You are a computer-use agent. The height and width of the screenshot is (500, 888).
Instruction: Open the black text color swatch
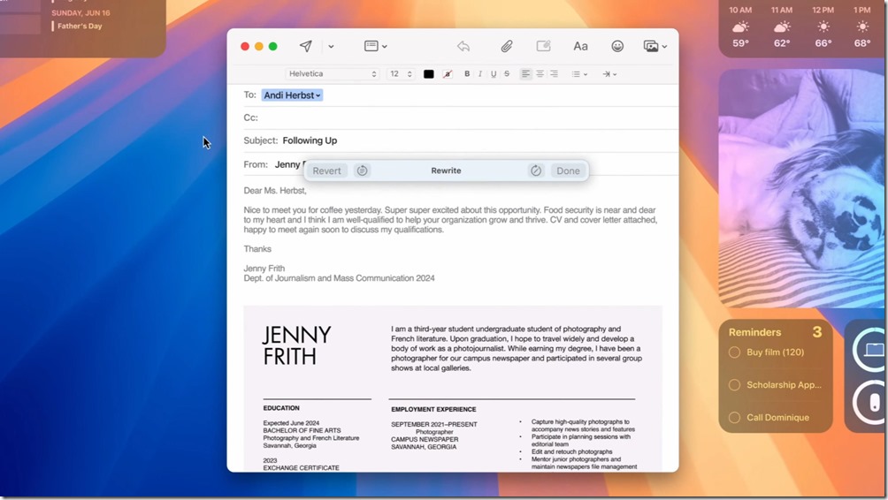point(429,74)
